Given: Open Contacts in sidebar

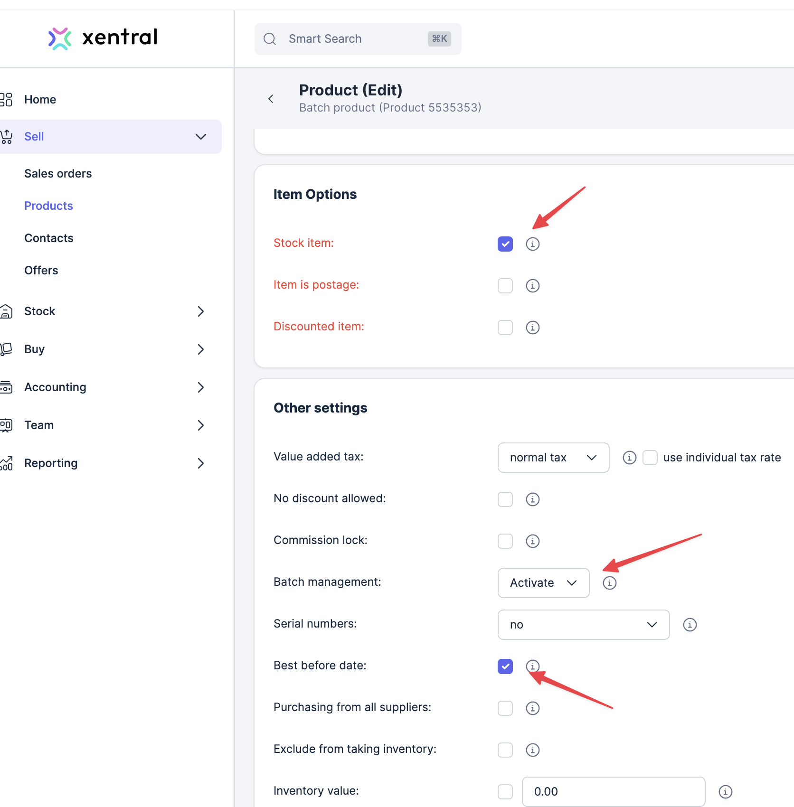Looking at the screenshot, I should (49, 238).
